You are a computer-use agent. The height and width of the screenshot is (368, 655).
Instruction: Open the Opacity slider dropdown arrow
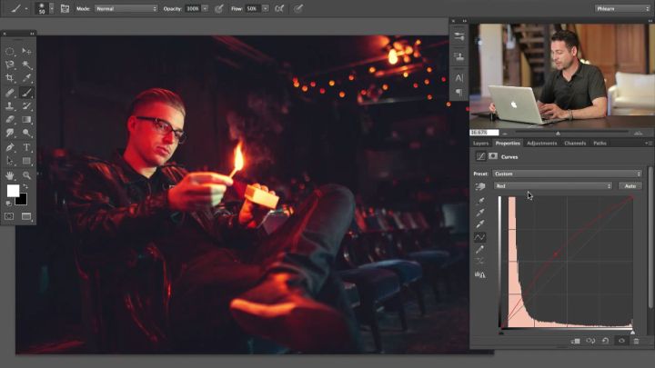[205, 8]
